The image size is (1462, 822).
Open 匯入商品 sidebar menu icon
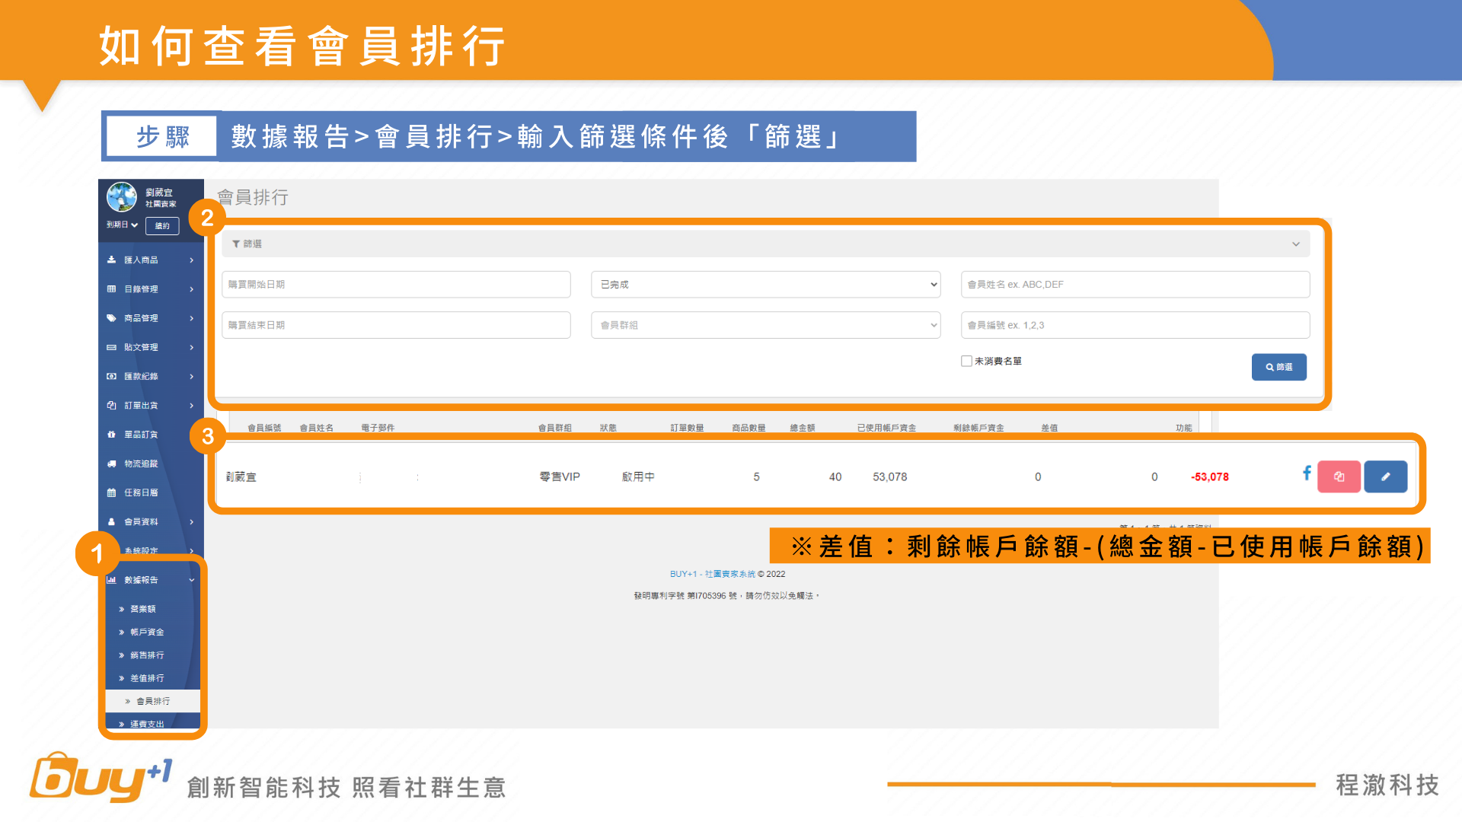point(112,260)
